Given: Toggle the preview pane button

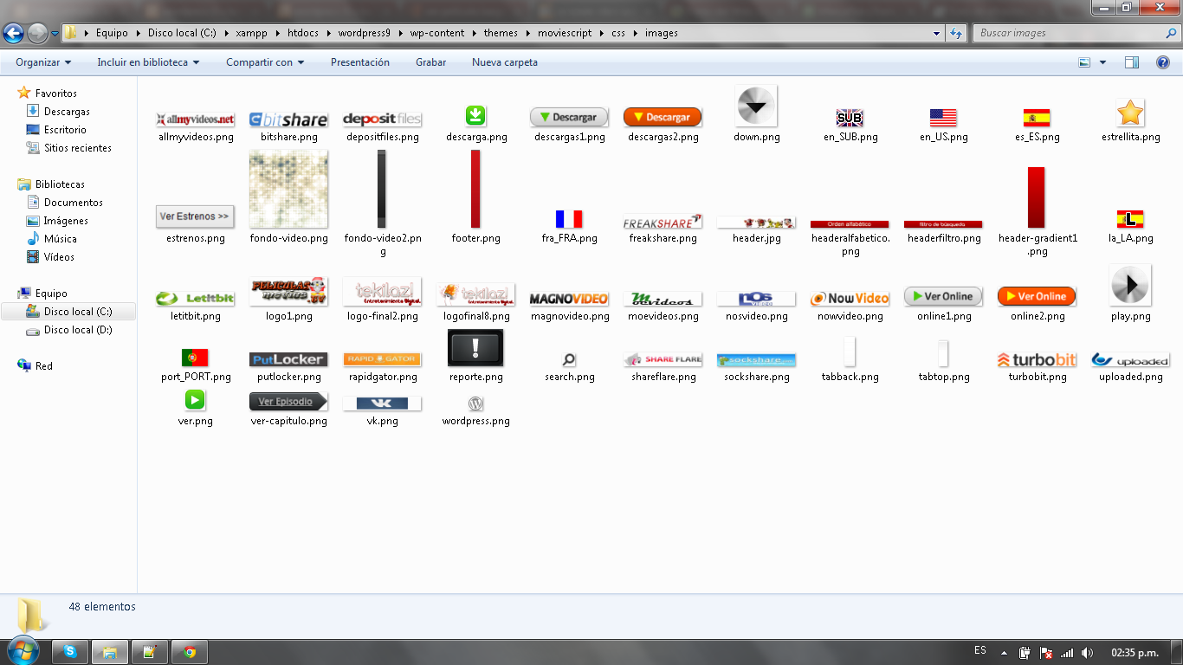Looking at the screenshot, I should (1132, 62).
